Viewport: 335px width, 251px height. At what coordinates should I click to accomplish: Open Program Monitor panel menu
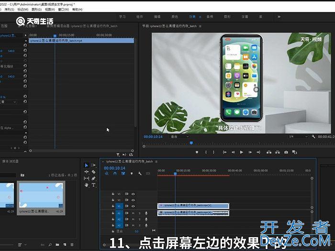200,26
